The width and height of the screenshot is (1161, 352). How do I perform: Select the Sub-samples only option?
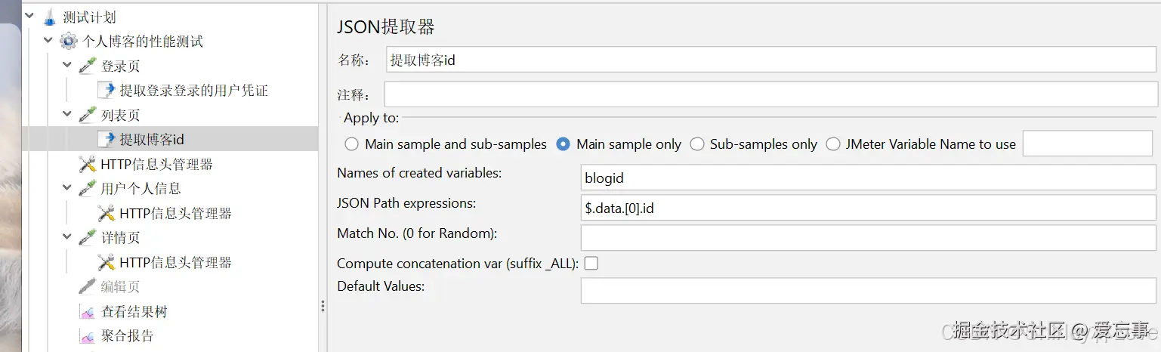click(696, 144)
